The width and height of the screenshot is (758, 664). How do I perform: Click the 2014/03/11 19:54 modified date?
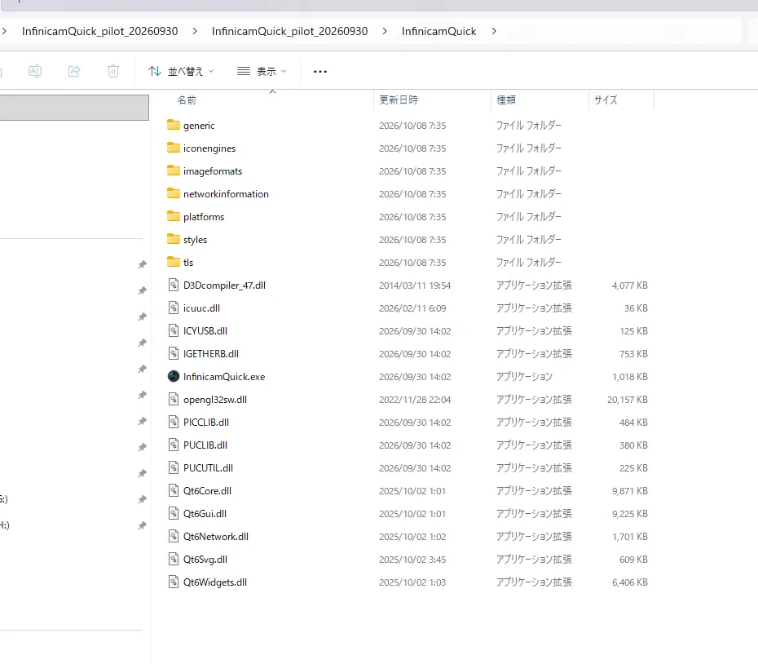(x=415, y=286)
